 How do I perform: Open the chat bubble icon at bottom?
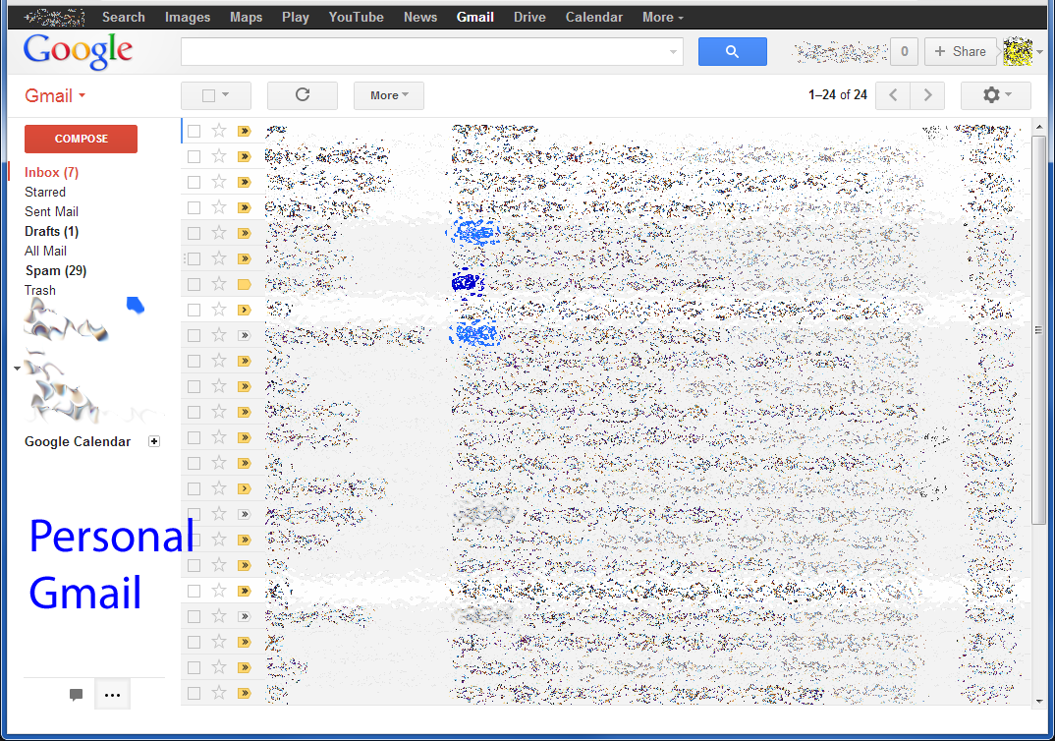click(76, 695)
